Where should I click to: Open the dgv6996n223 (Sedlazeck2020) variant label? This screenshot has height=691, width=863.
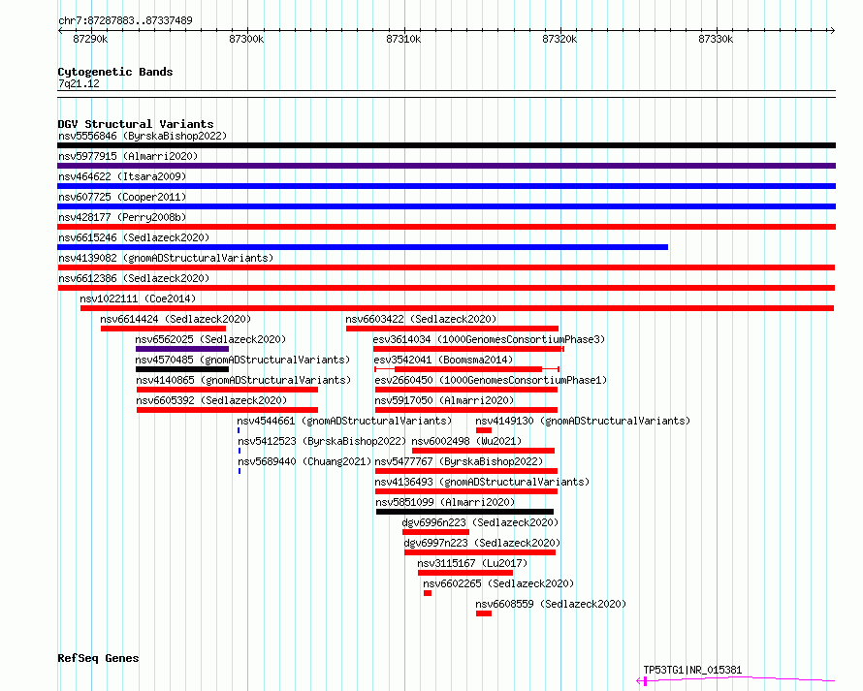480,522
